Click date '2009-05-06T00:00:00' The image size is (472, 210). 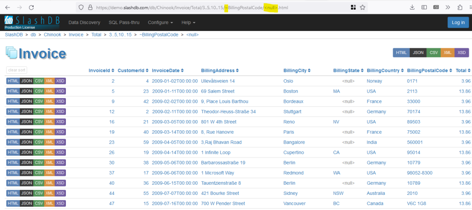(175, 163)
